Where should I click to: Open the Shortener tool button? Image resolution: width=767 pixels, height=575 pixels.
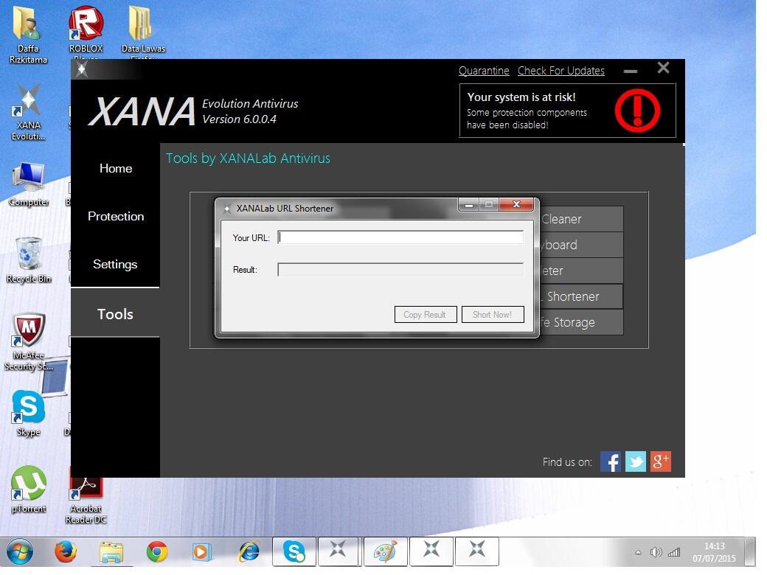(x=582, y=296)
